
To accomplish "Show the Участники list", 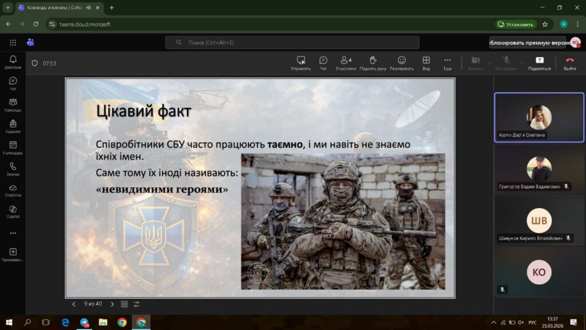I will pos(346,62).
